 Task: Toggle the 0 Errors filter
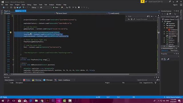coord(27,80)
